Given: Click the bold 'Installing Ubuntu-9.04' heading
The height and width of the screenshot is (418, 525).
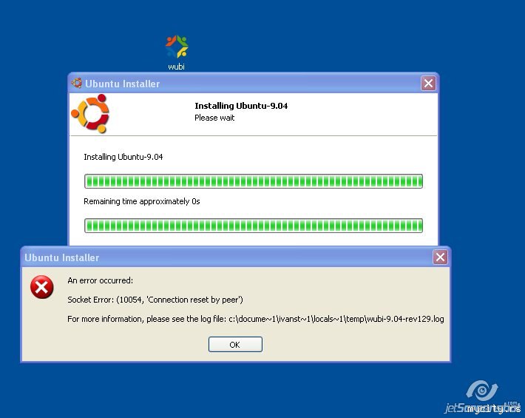Looking at the screenshot, I should tap(241, 106).
